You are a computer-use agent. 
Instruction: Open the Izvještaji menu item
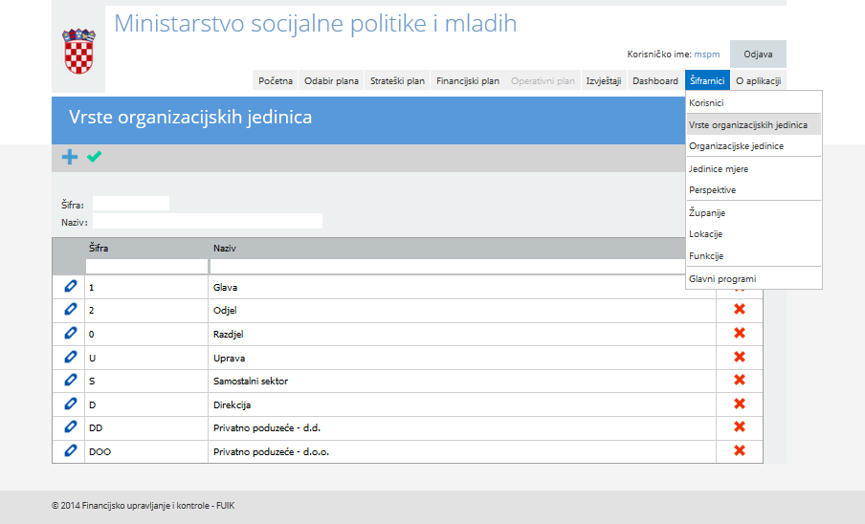604,80
